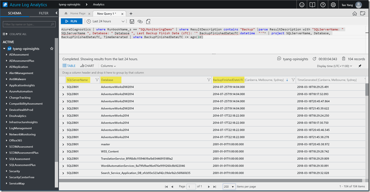This screenshot has height=192, width=370.
Task: Go to last results page
Action: click(x=215, y=186)
